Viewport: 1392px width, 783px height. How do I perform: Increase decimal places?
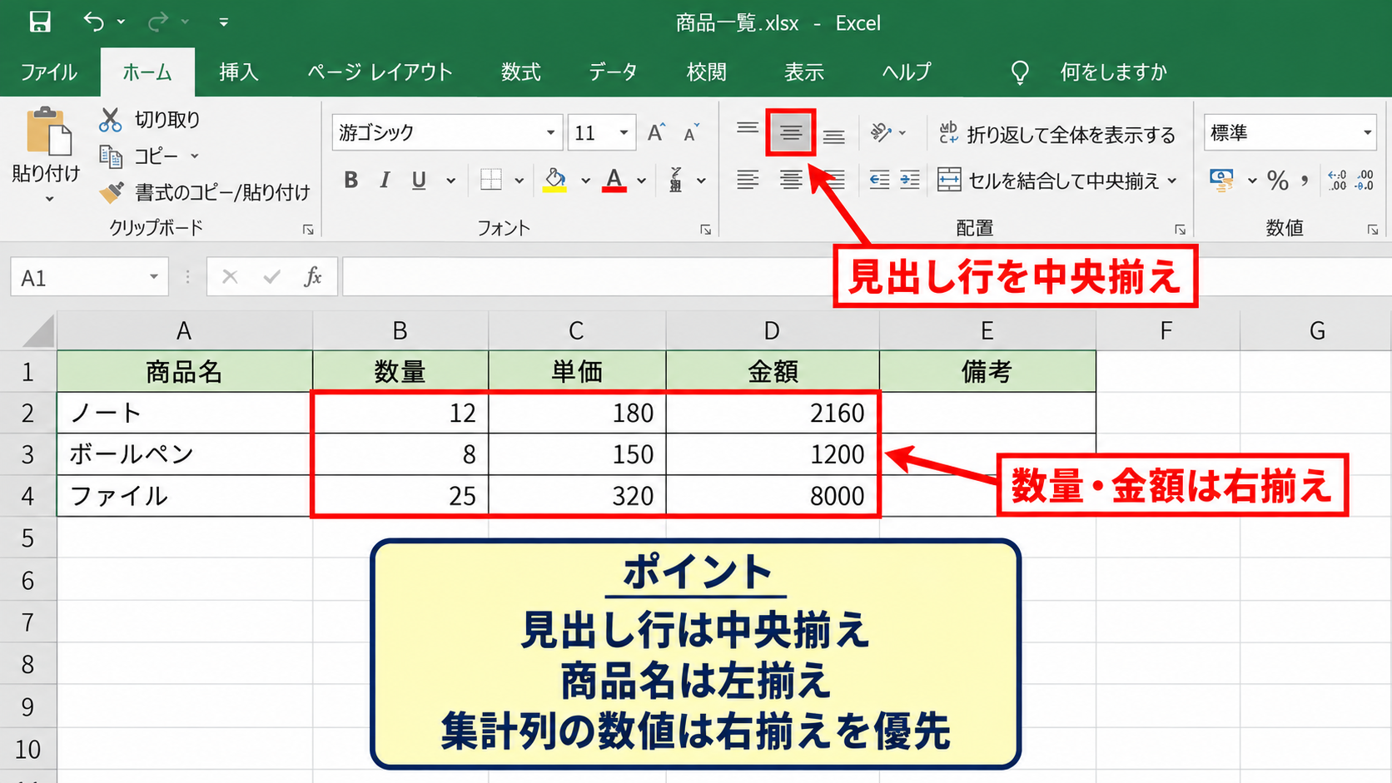point(1337,180)
